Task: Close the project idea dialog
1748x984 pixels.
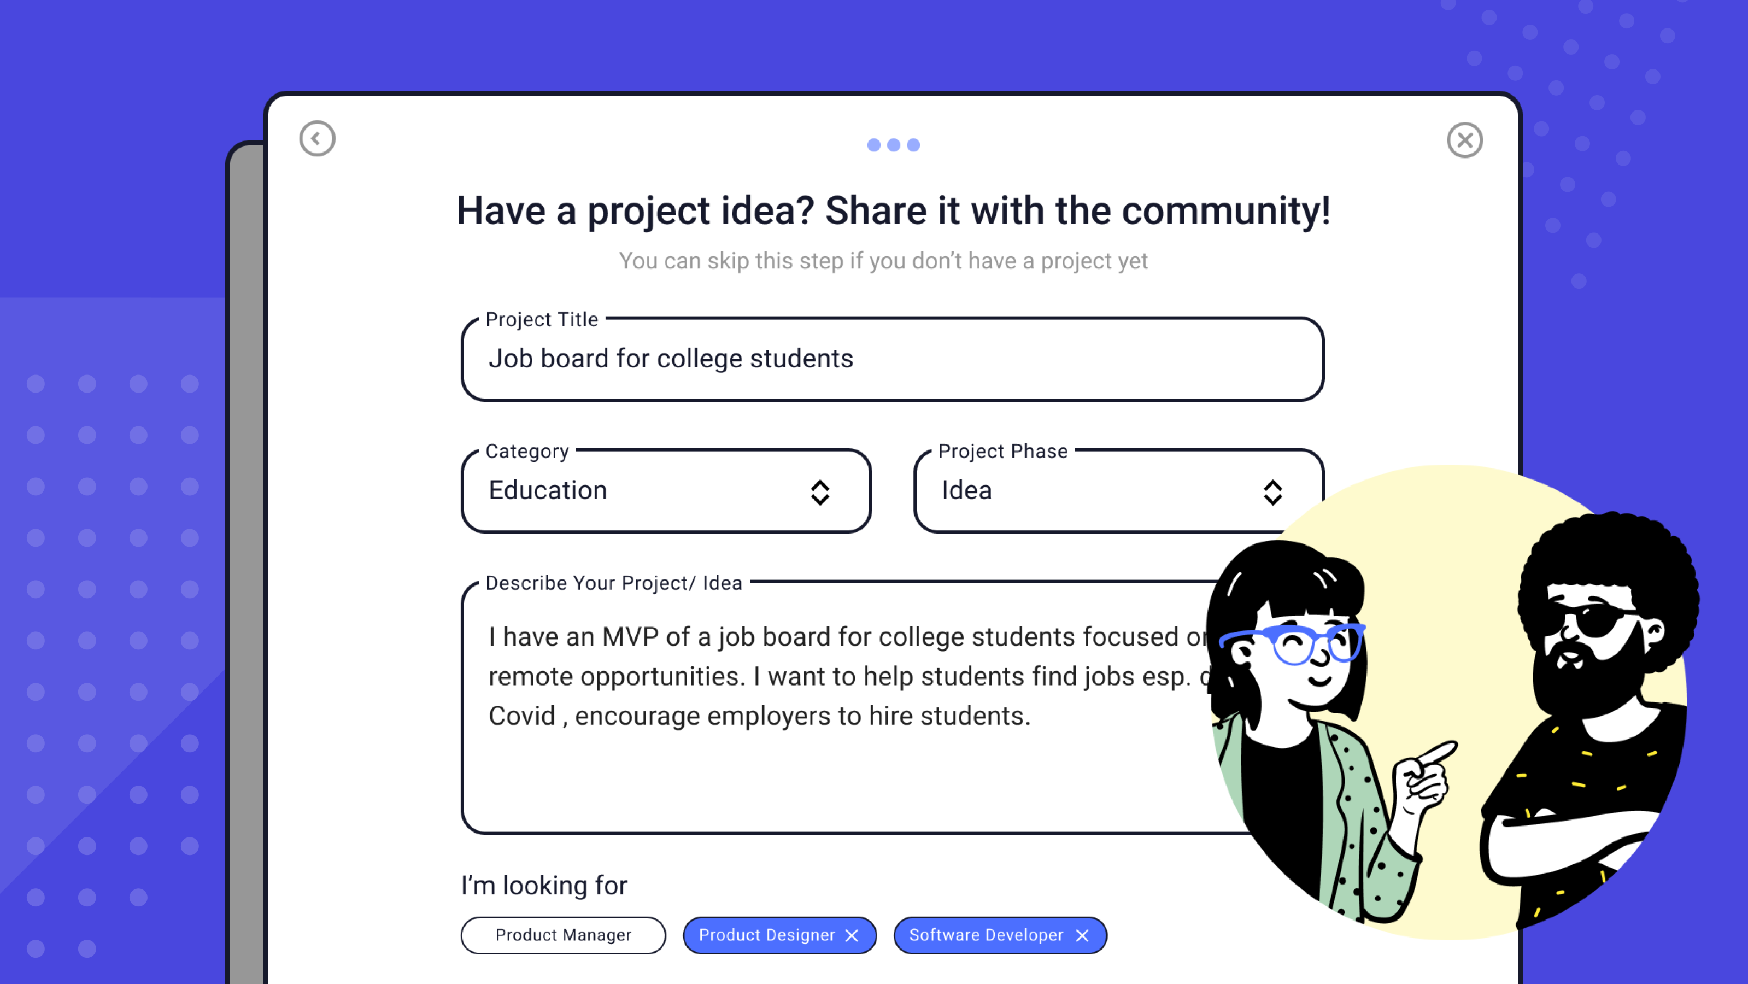Action: click(1464, 140)
